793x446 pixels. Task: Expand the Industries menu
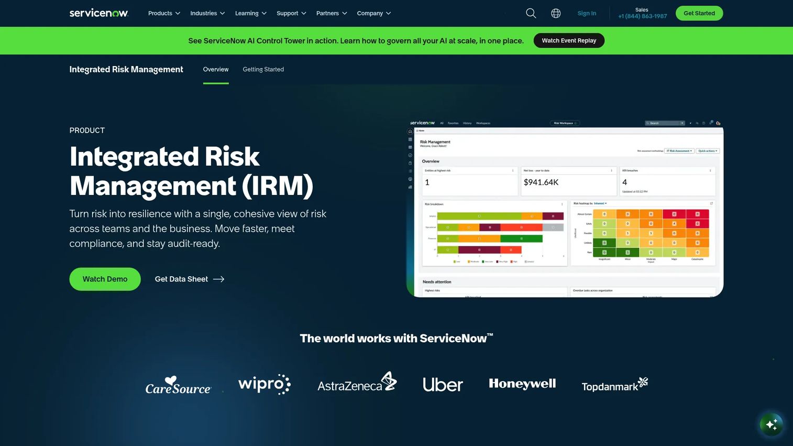pyautogui.click(x=207, y=13)
